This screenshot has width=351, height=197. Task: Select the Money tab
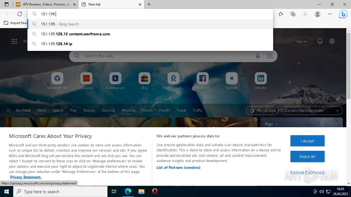[x=89, y=110]
